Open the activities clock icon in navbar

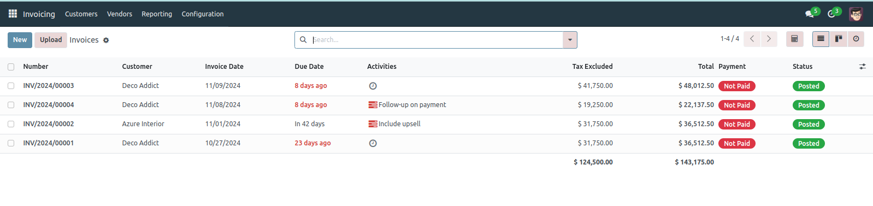tap(831, 14)
